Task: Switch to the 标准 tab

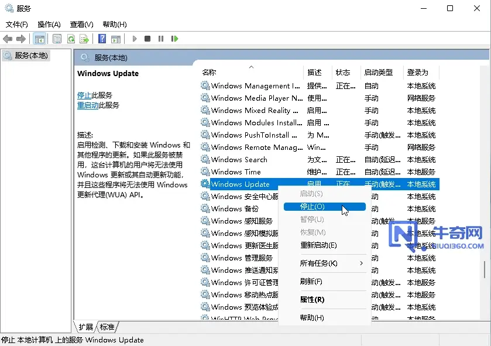Action: pos(107,327)
